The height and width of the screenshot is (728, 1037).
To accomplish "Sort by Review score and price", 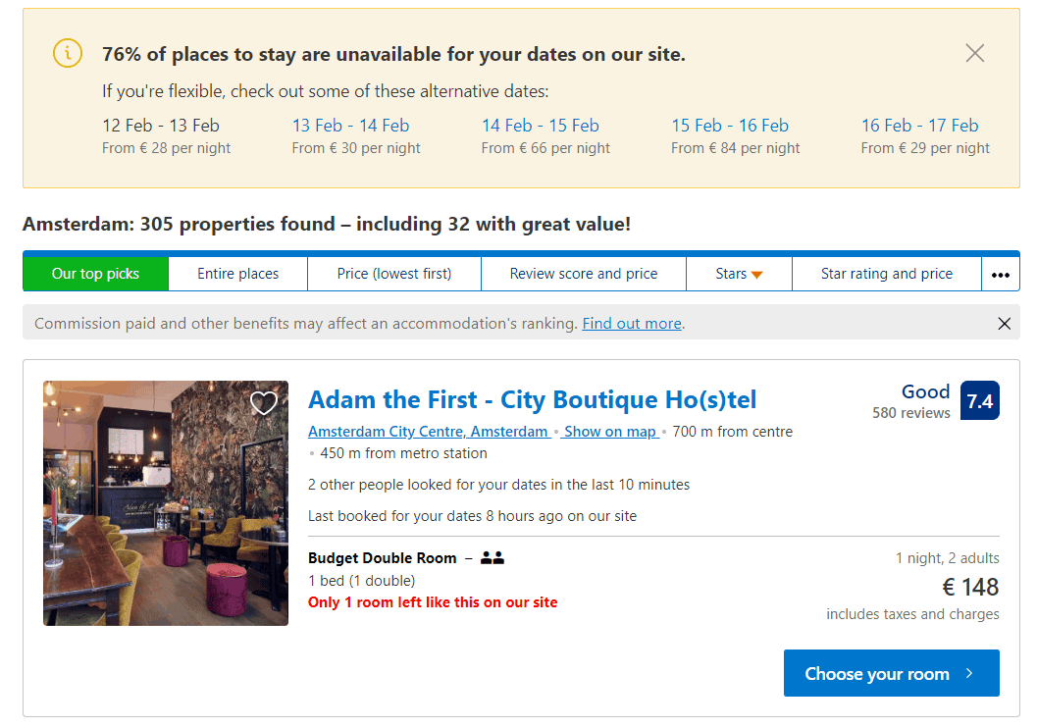I will point(583,274).
